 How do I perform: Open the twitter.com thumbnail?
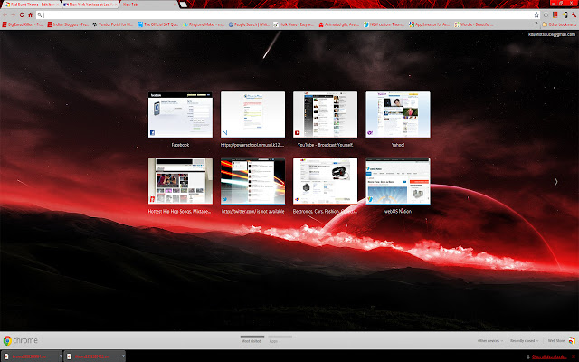[x=252, y=181]
